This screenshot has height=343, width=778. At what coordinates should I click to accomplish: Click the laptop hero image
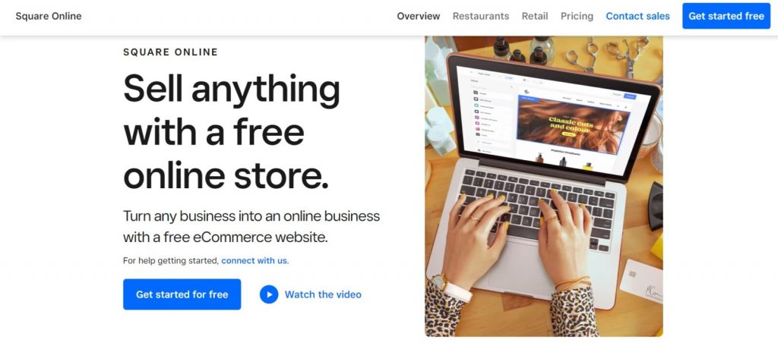tap(544, 186)
